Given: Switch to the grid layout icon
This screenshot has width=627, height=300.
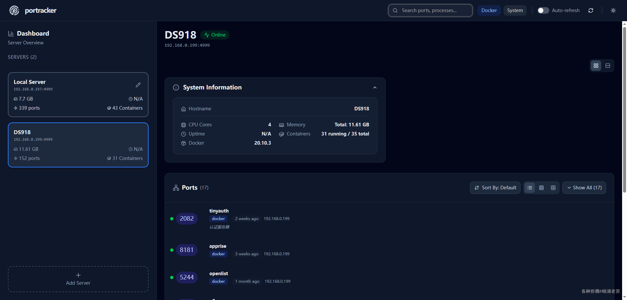Looking at the screenshot, I should (596, 66).
